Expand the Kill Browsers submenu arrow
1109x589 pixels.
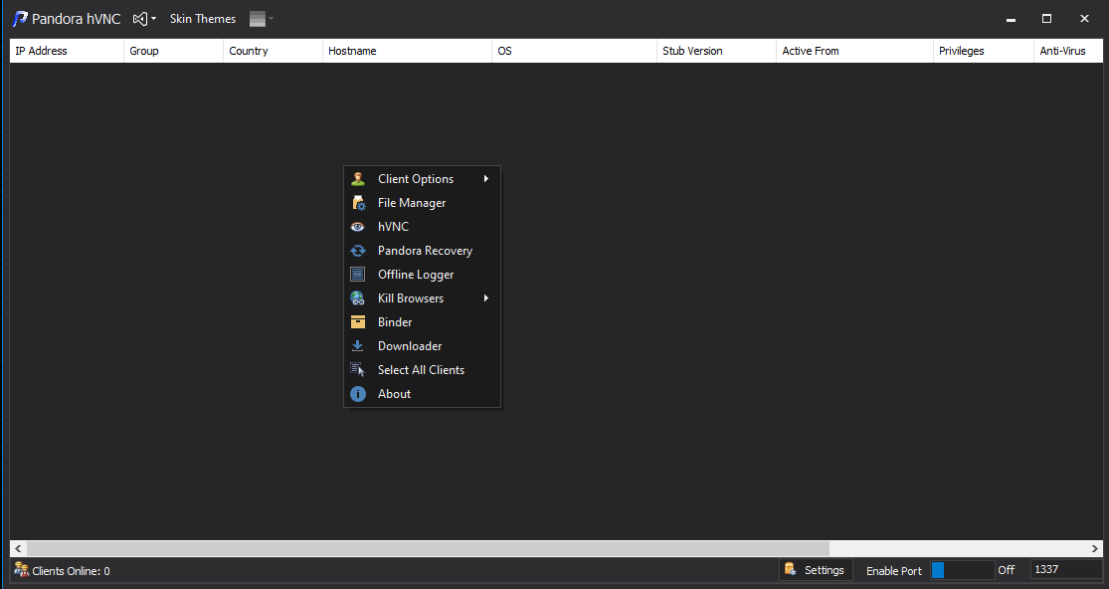(486, 298)
